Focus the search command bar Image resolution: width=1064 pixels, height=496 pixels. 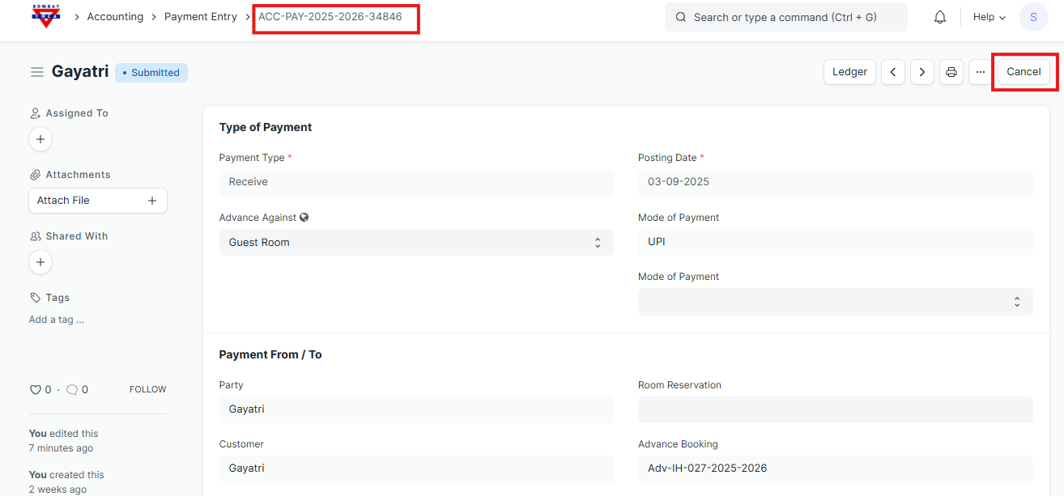[x=785, y=17]
